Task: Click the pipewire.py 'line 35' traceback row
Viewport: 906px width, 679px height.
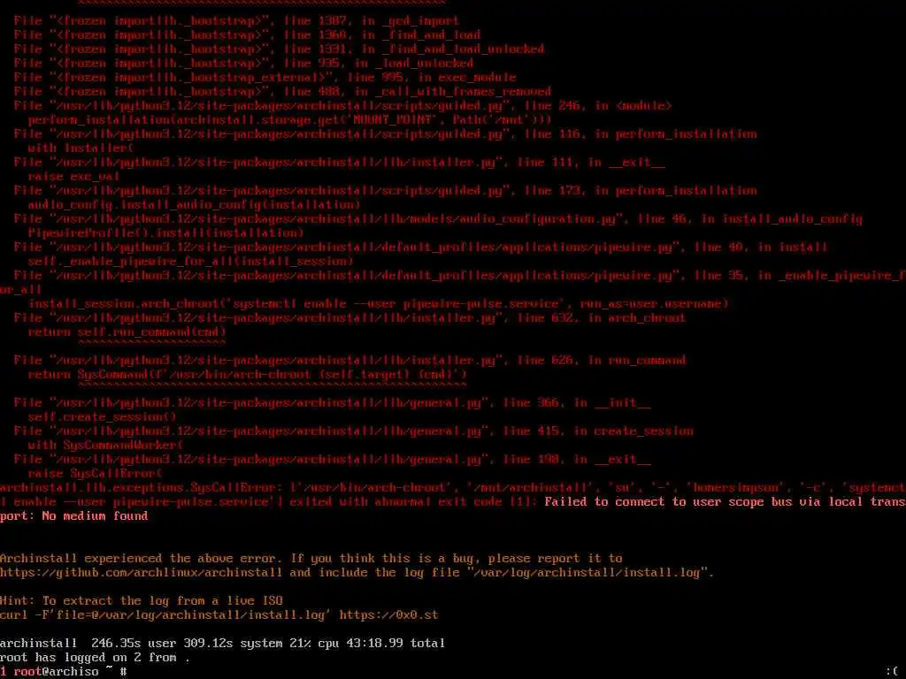Action: tap(460, 276)
